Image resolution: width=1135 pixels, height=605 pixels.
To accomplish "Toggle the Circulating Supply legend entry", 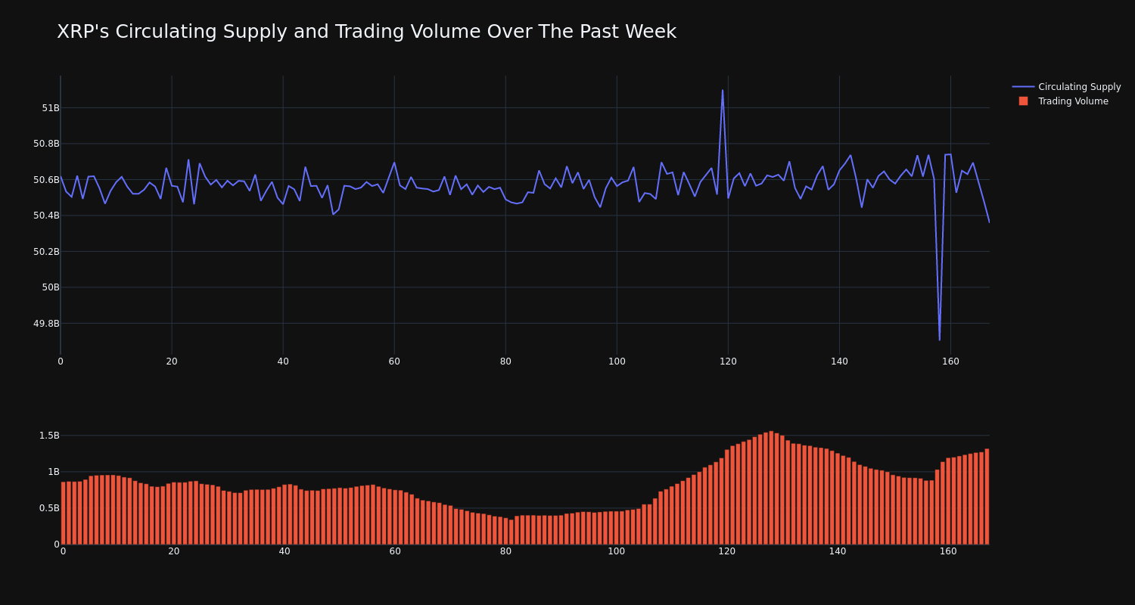I will click(x=1067, y=87).
